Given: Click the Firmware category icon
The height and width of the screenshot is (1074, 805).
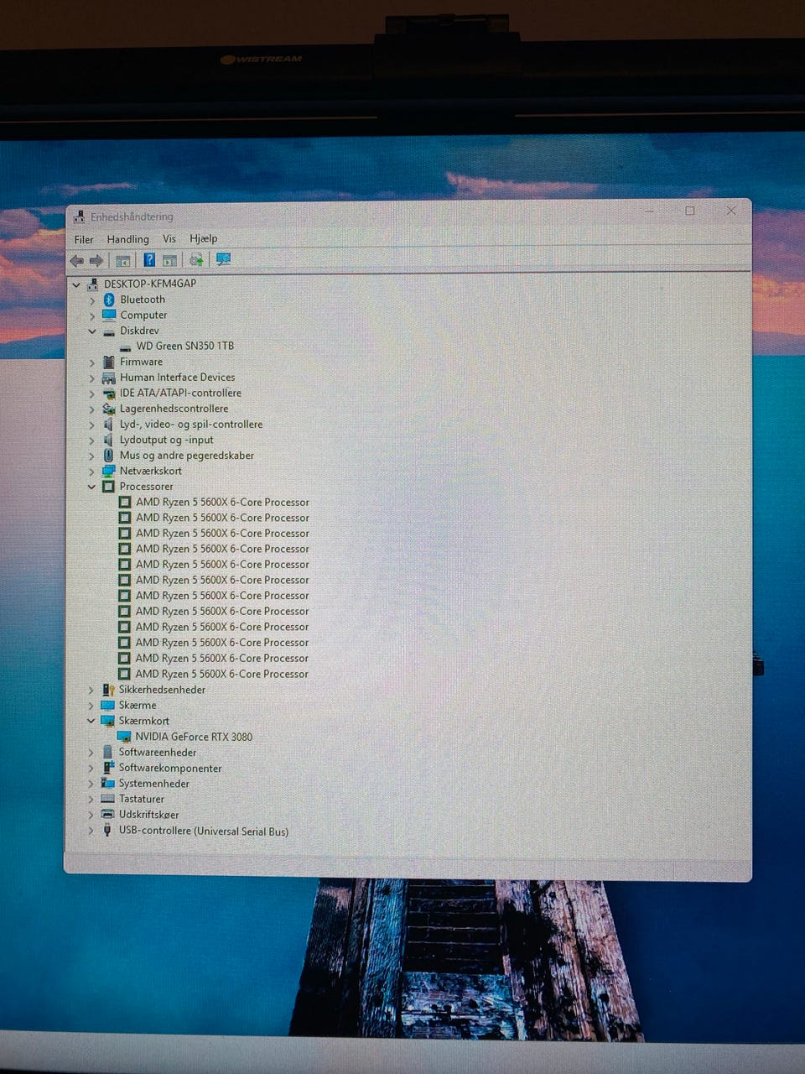Looking at the screenshot, I should pos(108,362).
